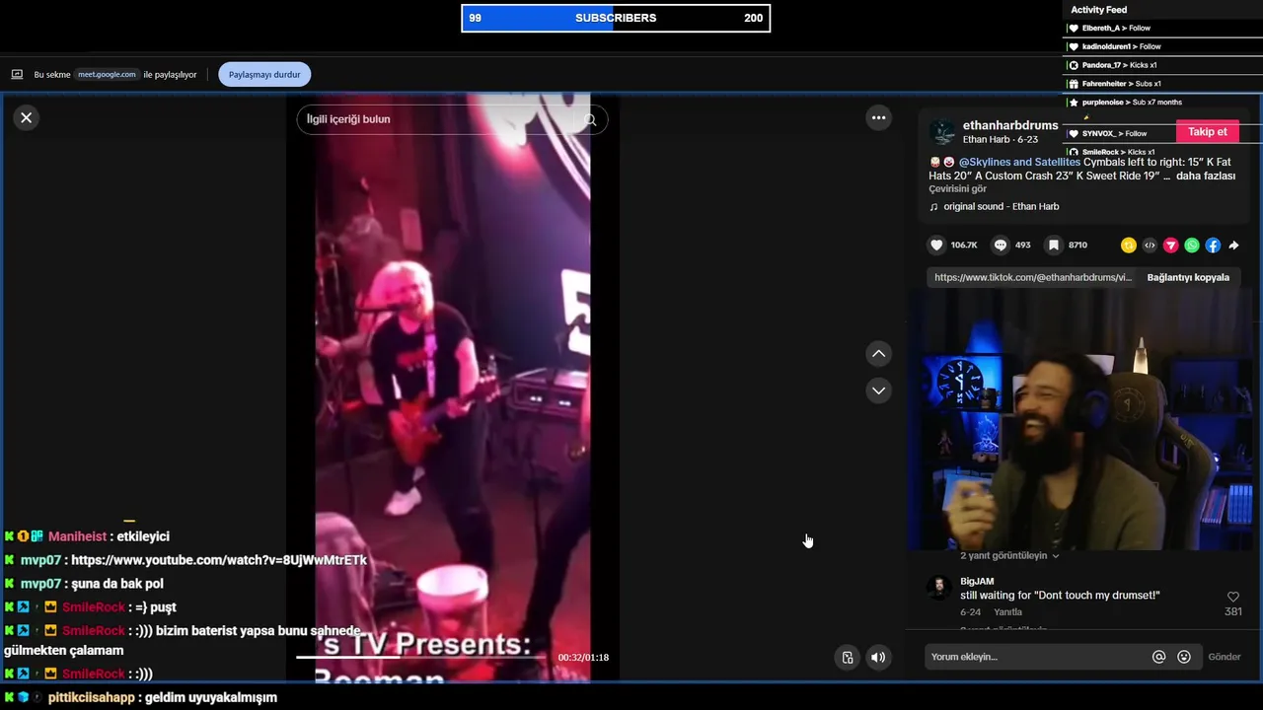1263x710 pixels.
Task: Reply to BigJAM with 'Yanıtla'
Action: click(x=1007, y=612)
